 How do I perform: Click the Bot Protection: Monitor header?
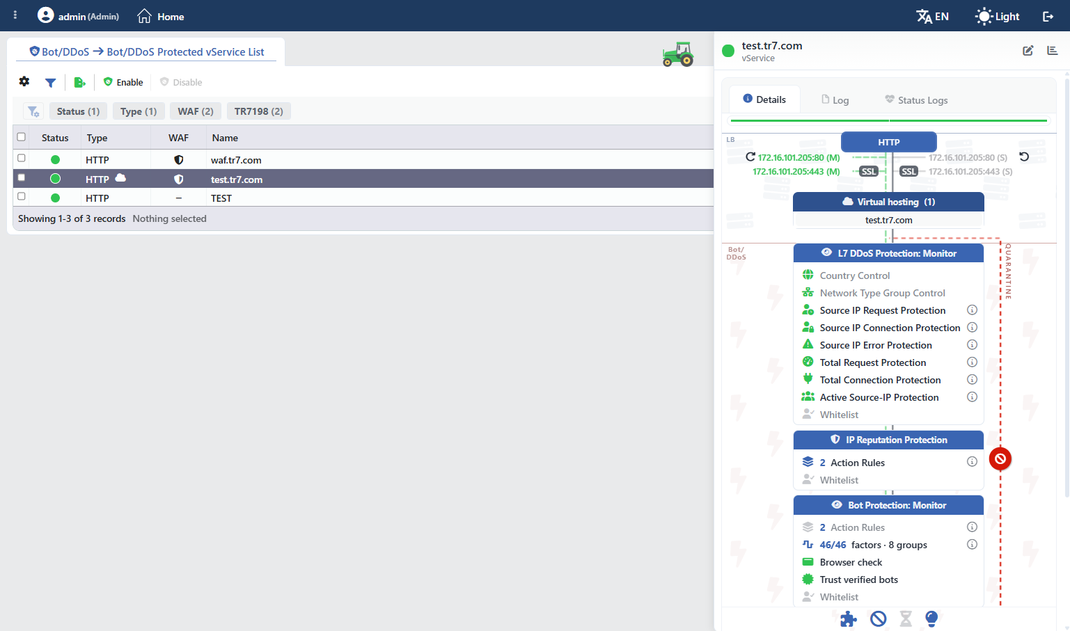888,505
